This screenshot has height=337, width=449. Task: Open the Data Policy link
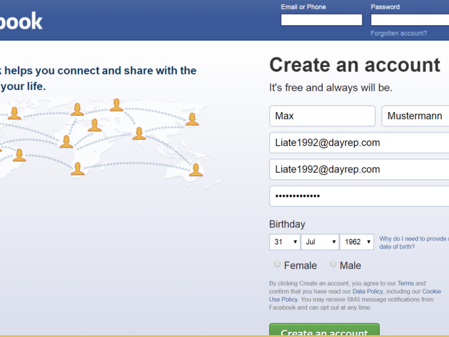[368, 292]
